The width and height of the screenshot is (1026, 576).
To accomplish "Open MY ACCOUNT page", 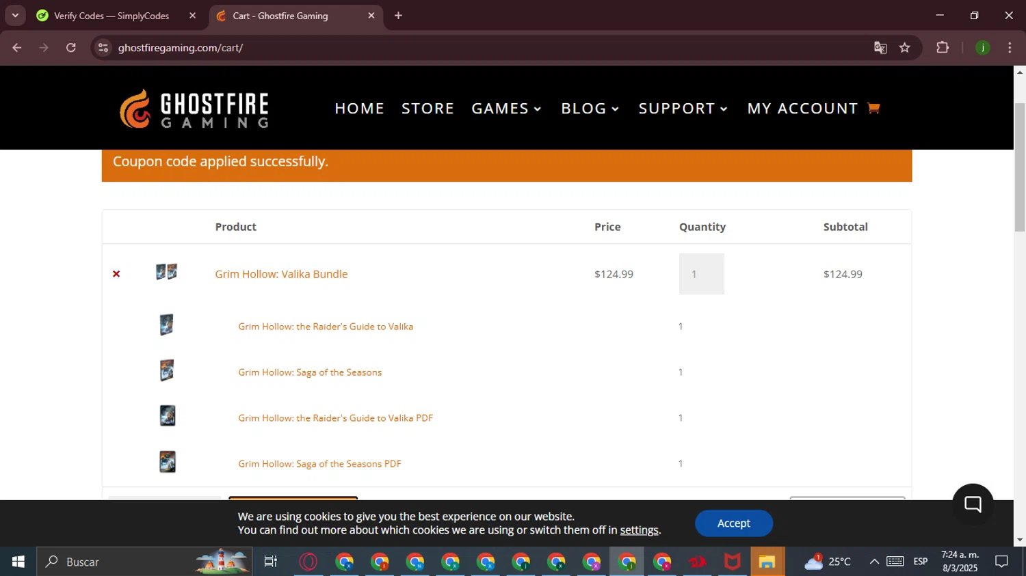I will click(x=802, y=109).
